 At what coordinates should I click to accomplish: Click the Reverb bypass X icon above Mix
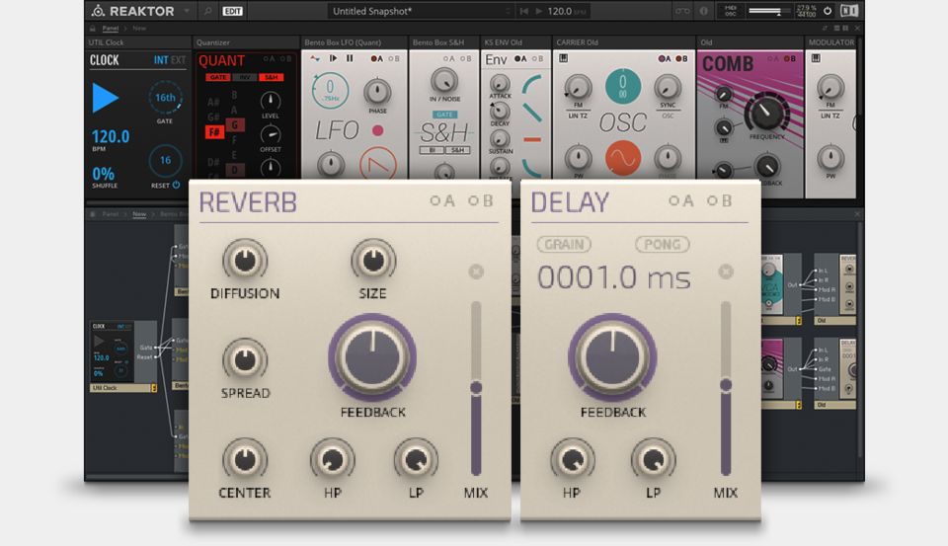pos(476,272)
